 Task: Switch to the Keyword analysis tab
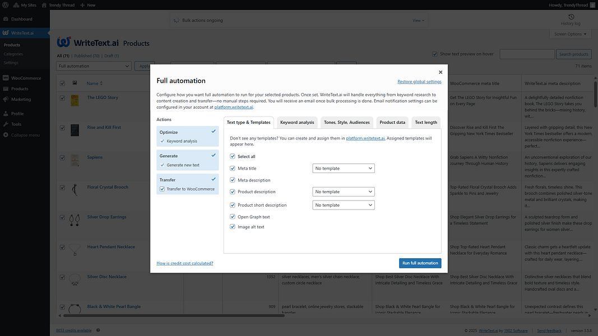click(296, 122)
